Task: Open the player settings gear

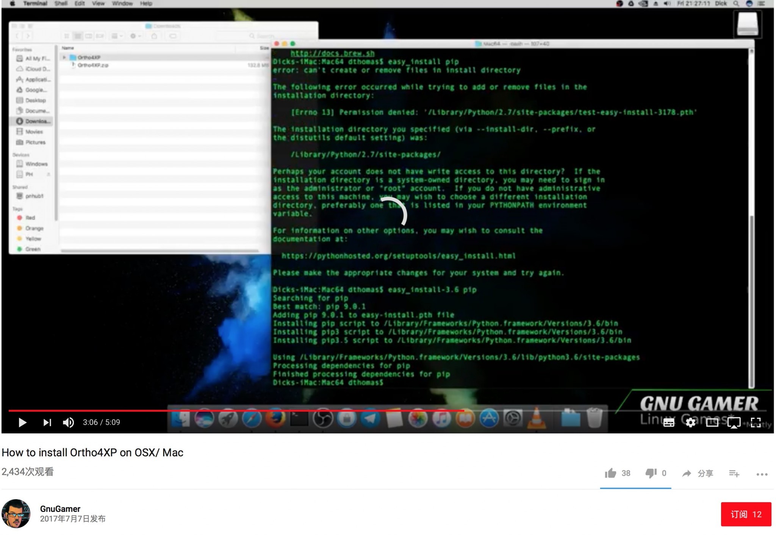Action: click(x=690, y=422)
